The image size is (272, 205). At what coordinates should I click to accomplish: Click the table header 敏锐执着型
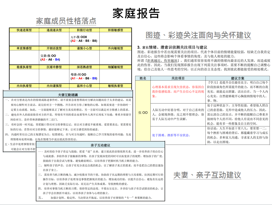pyautogui.click(x=116, y=86)
